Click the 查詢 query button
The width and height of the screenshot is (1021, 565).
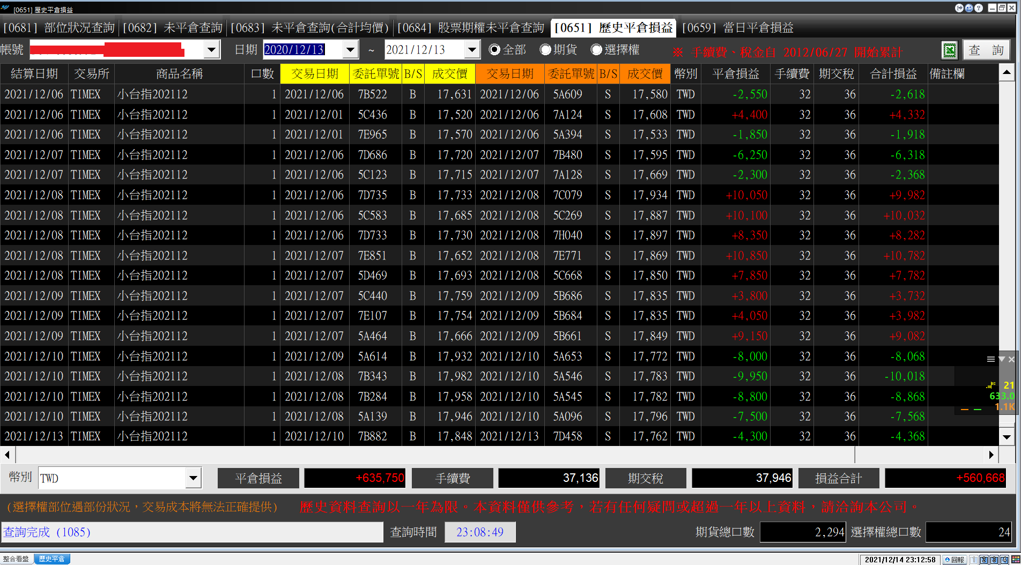click(x=986, y=50)
